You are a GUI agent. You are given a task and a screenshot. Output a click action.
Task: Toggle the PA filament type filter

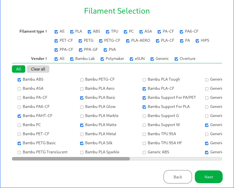(x=182, y=41)
